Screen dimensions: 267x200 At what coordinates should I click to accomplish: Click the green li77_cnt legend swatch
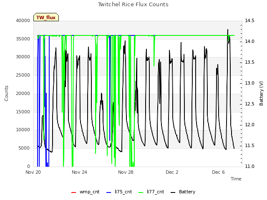point(141,192)
